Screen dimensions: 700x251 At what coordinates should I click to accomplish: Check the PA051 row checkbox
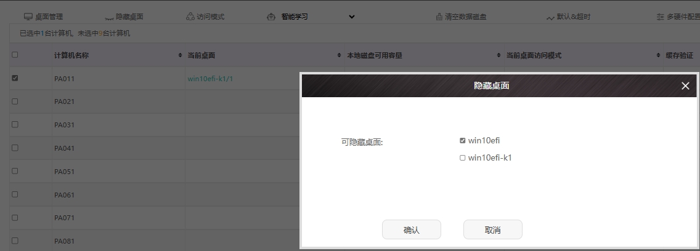coord(15,171)
